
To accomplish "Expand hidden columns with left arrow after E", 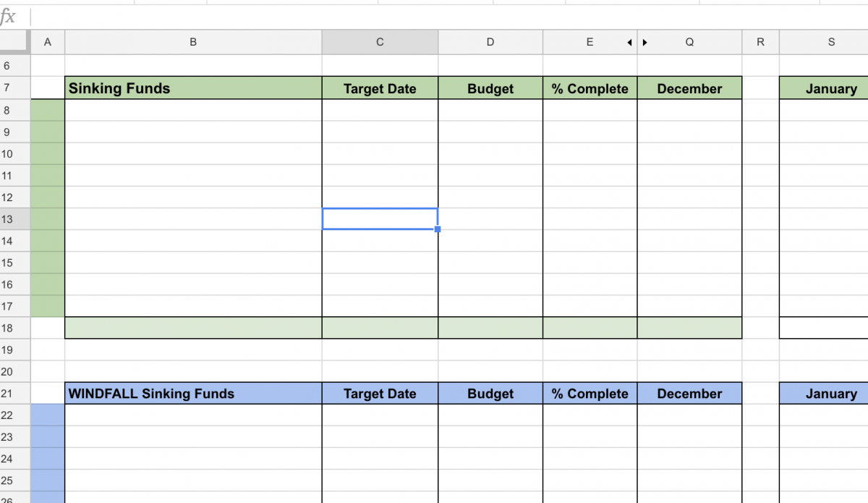I will point(629,43).
